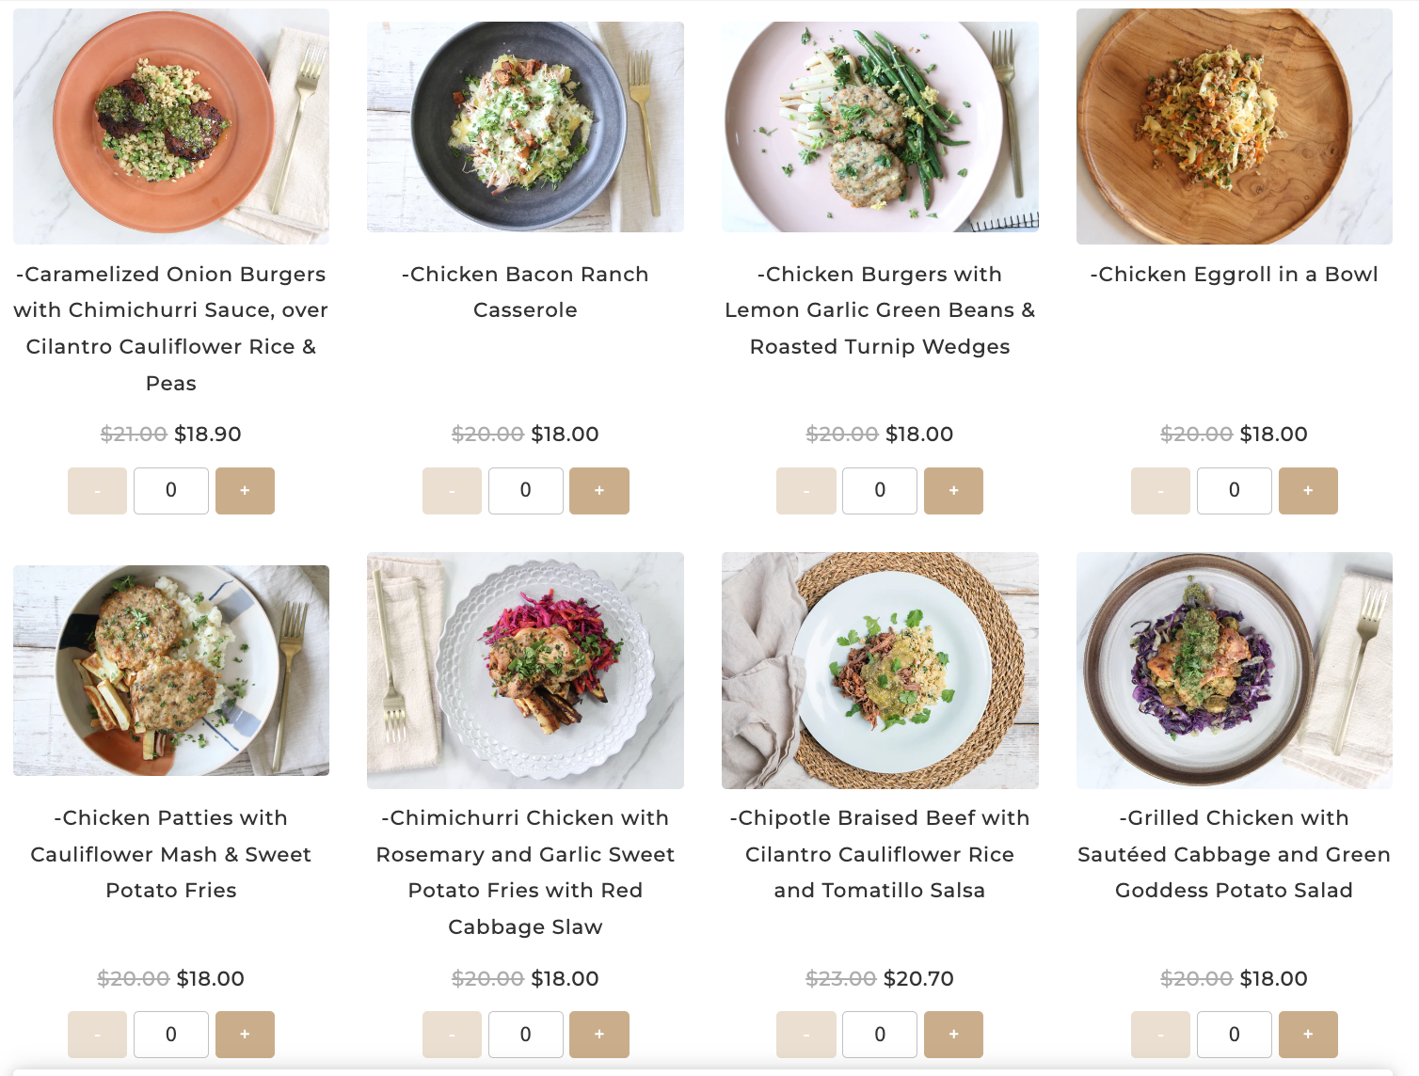This screenshot has width=1419, height=1076.
Task: Open Chicken Eggroll in a Bowl photo
Action: [1234, 127]
